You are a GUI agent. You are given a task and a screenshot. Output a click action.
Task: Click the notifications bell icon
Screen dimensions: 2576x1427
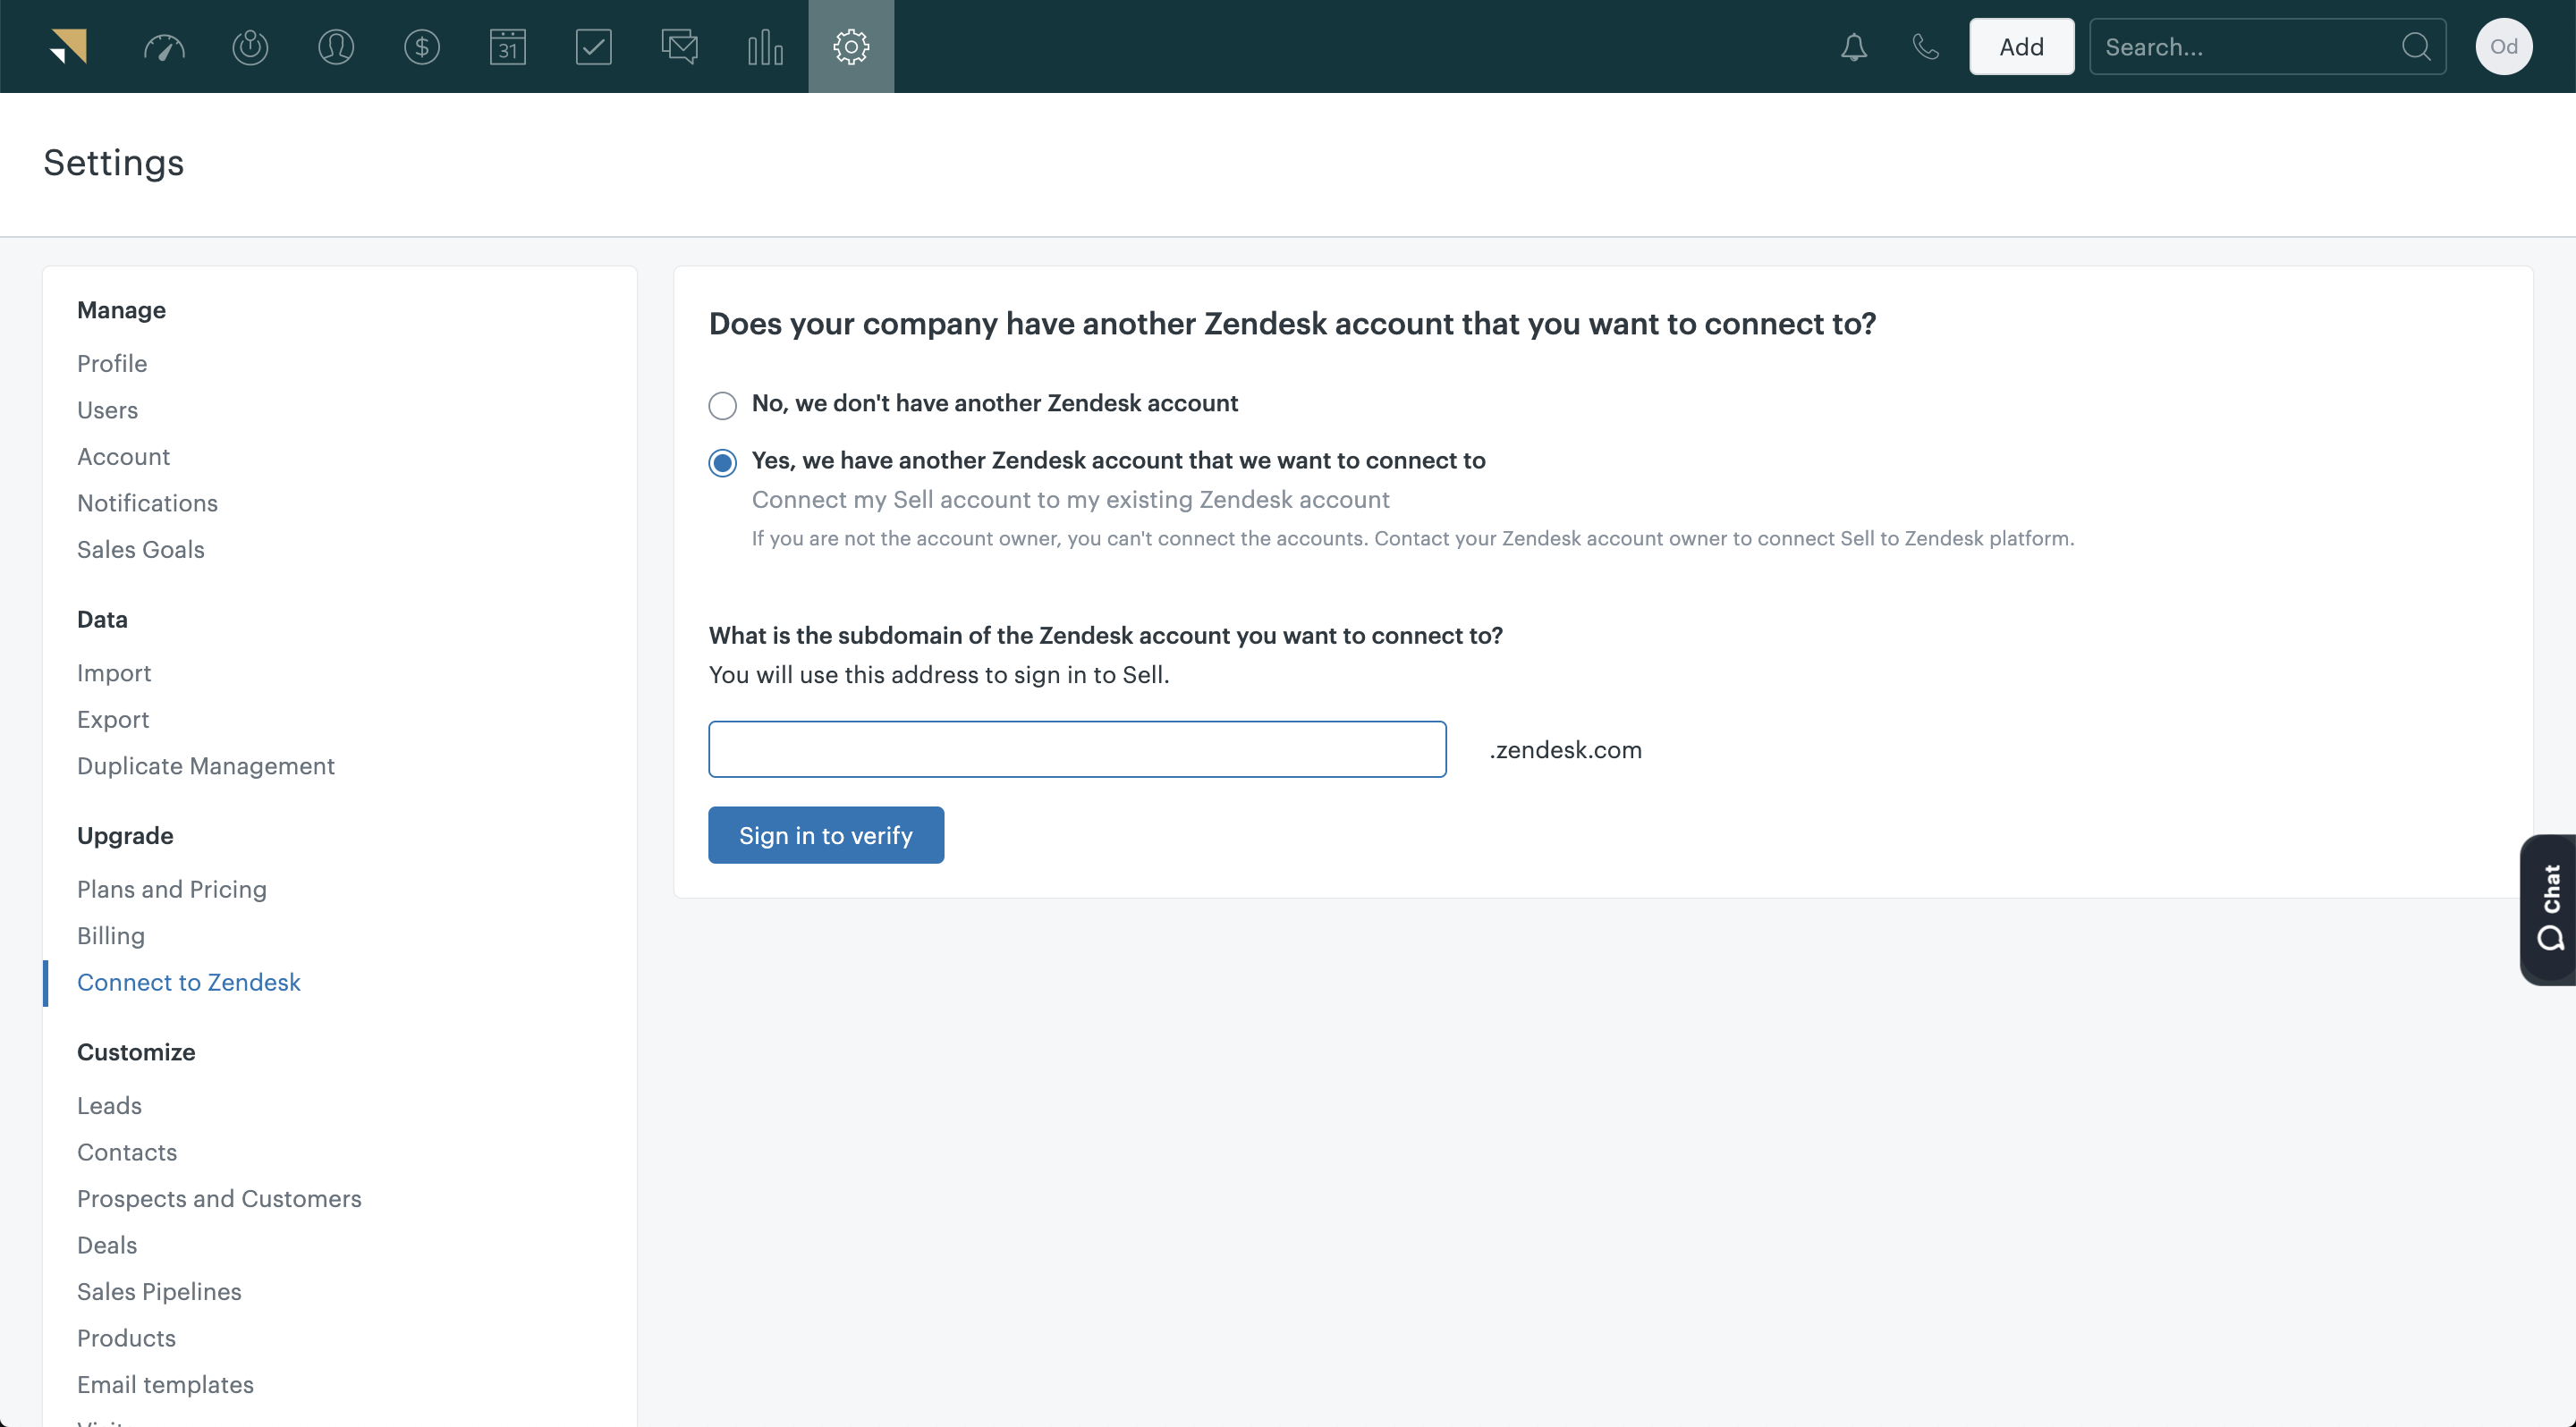pyautogui.click(x=1854, y=46)
